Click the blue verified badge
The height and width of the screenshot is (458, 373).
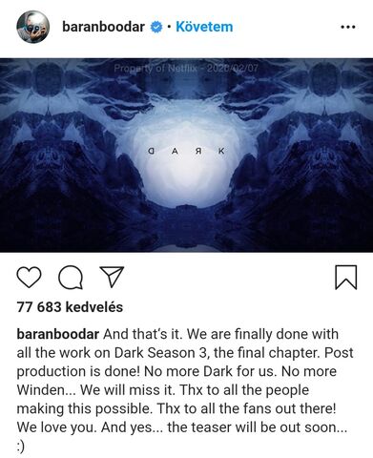(x=156, y=27)
